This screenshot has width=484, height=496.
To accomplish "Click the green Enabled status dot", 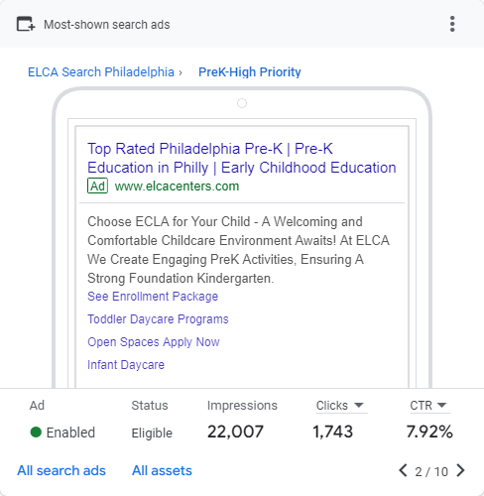I will pos(36,433).
